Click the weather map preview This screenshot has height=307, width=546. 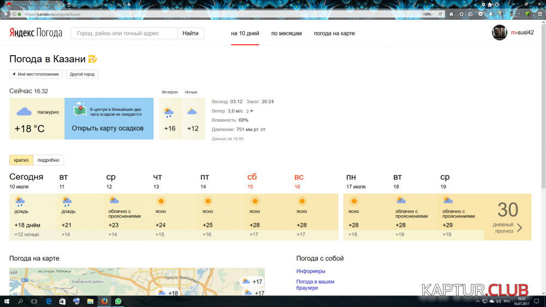tap(137, 281)
